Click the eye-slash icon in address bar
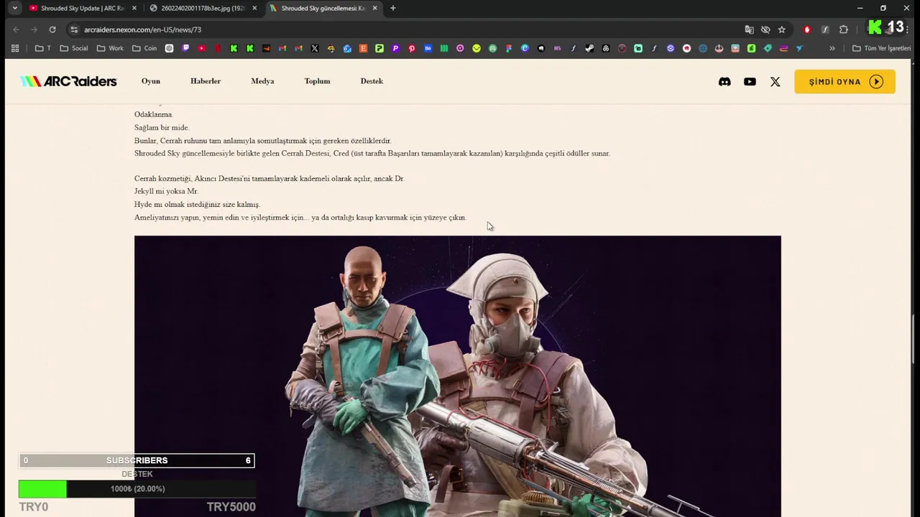This screenshot has width=920, height=517. click(765, 29)
